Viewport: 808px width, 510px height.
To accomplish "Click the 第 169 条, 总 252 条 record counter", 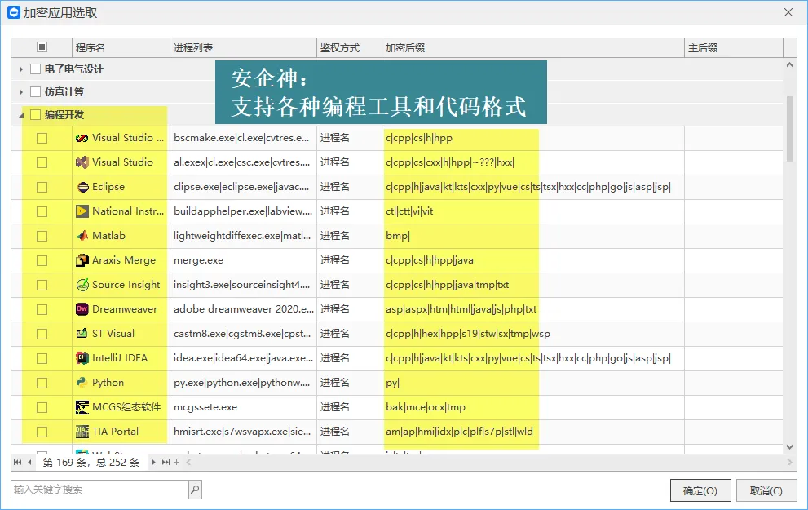I will click(91, 463).
